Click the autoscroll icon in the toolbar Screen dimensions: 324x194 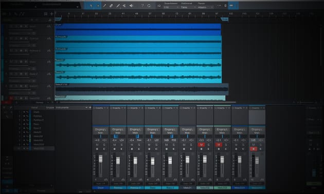219,6
